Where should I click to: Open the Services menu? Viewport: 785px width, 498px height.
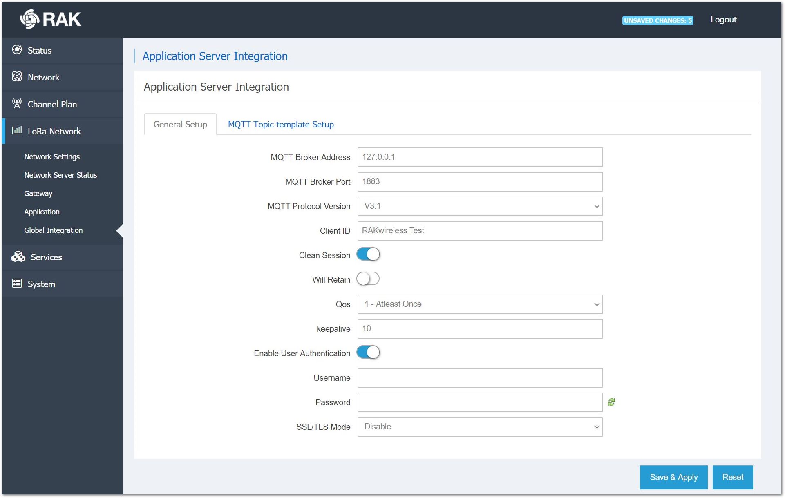pos(63,257)
